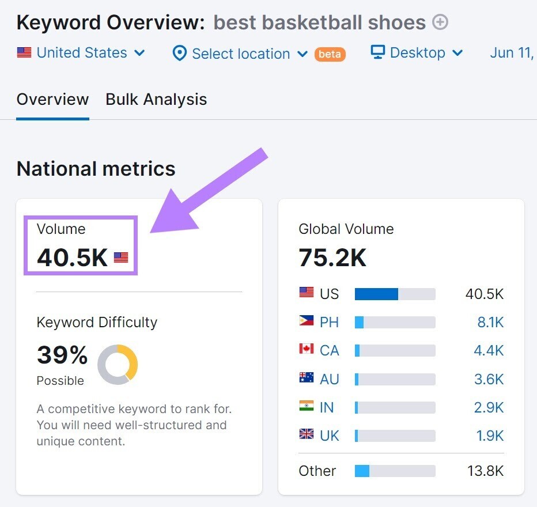Click the desktop monitor icon
The height and width of the screenshot is (507, 537).
coord(377,52)
